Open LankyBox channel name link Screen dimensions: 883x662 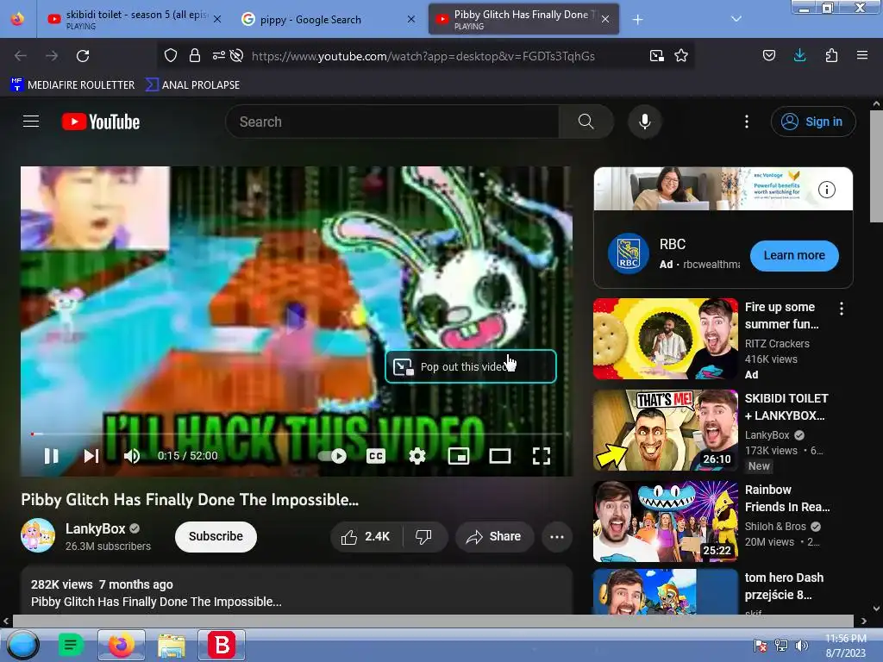pyautogui.click(x=95, y=528)
